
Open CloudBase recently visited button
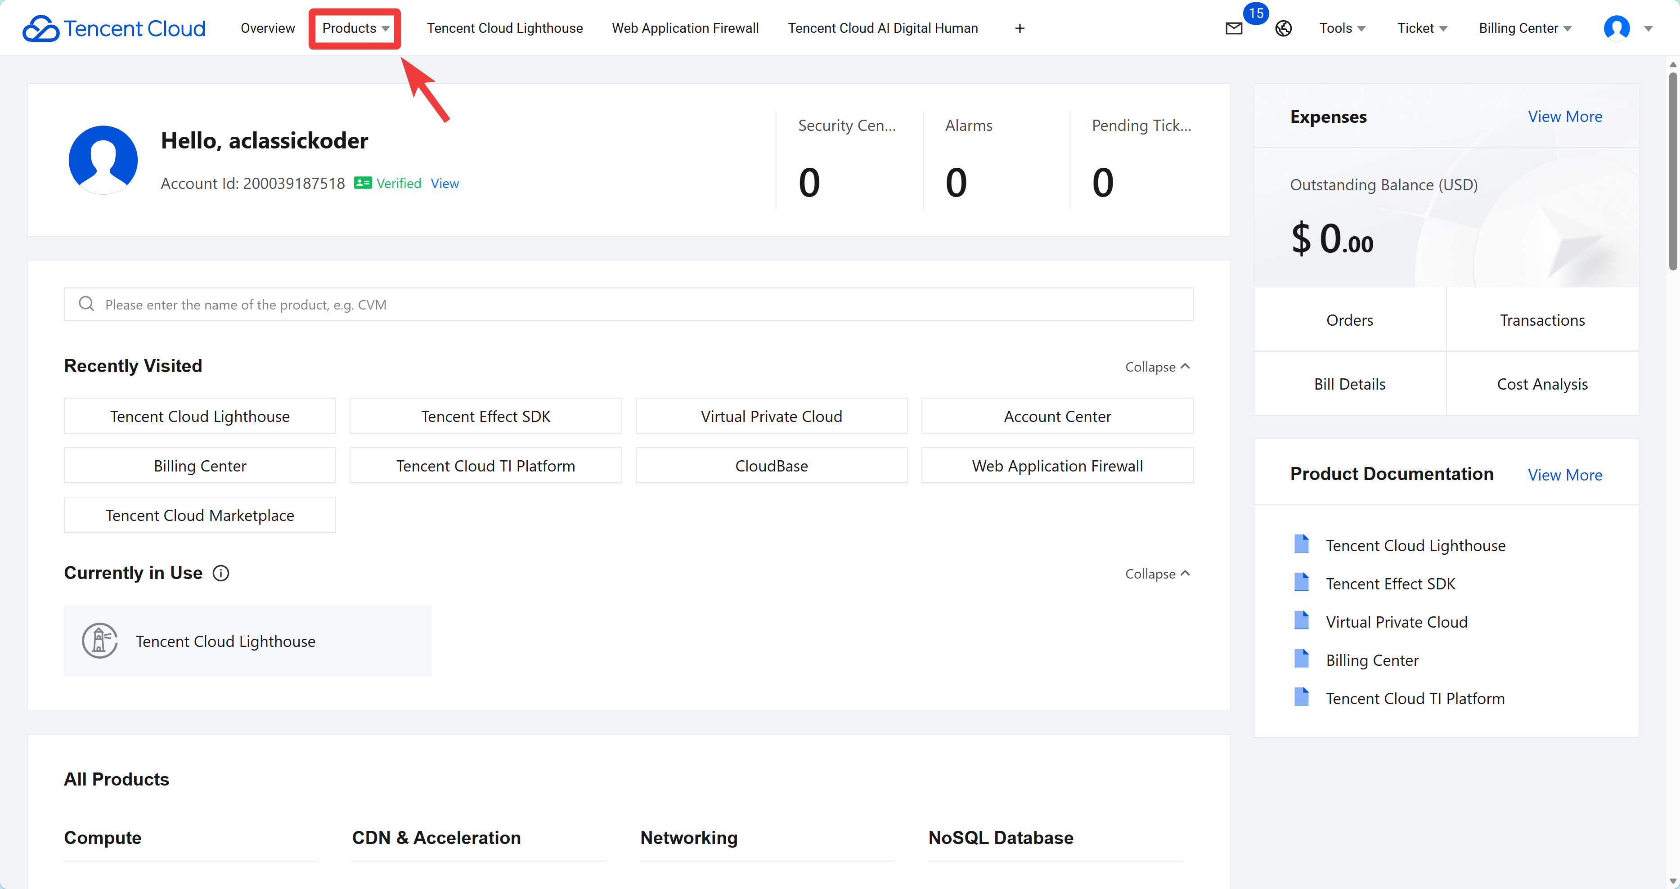click(x=772, y=466)
